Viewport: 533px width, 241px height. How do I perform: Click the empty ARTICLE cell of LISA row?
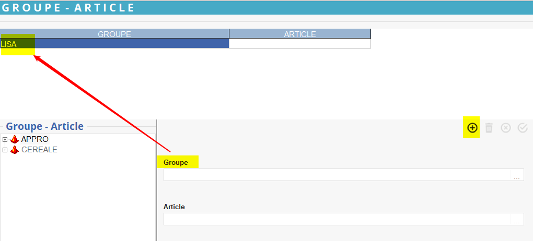(300, 44)
